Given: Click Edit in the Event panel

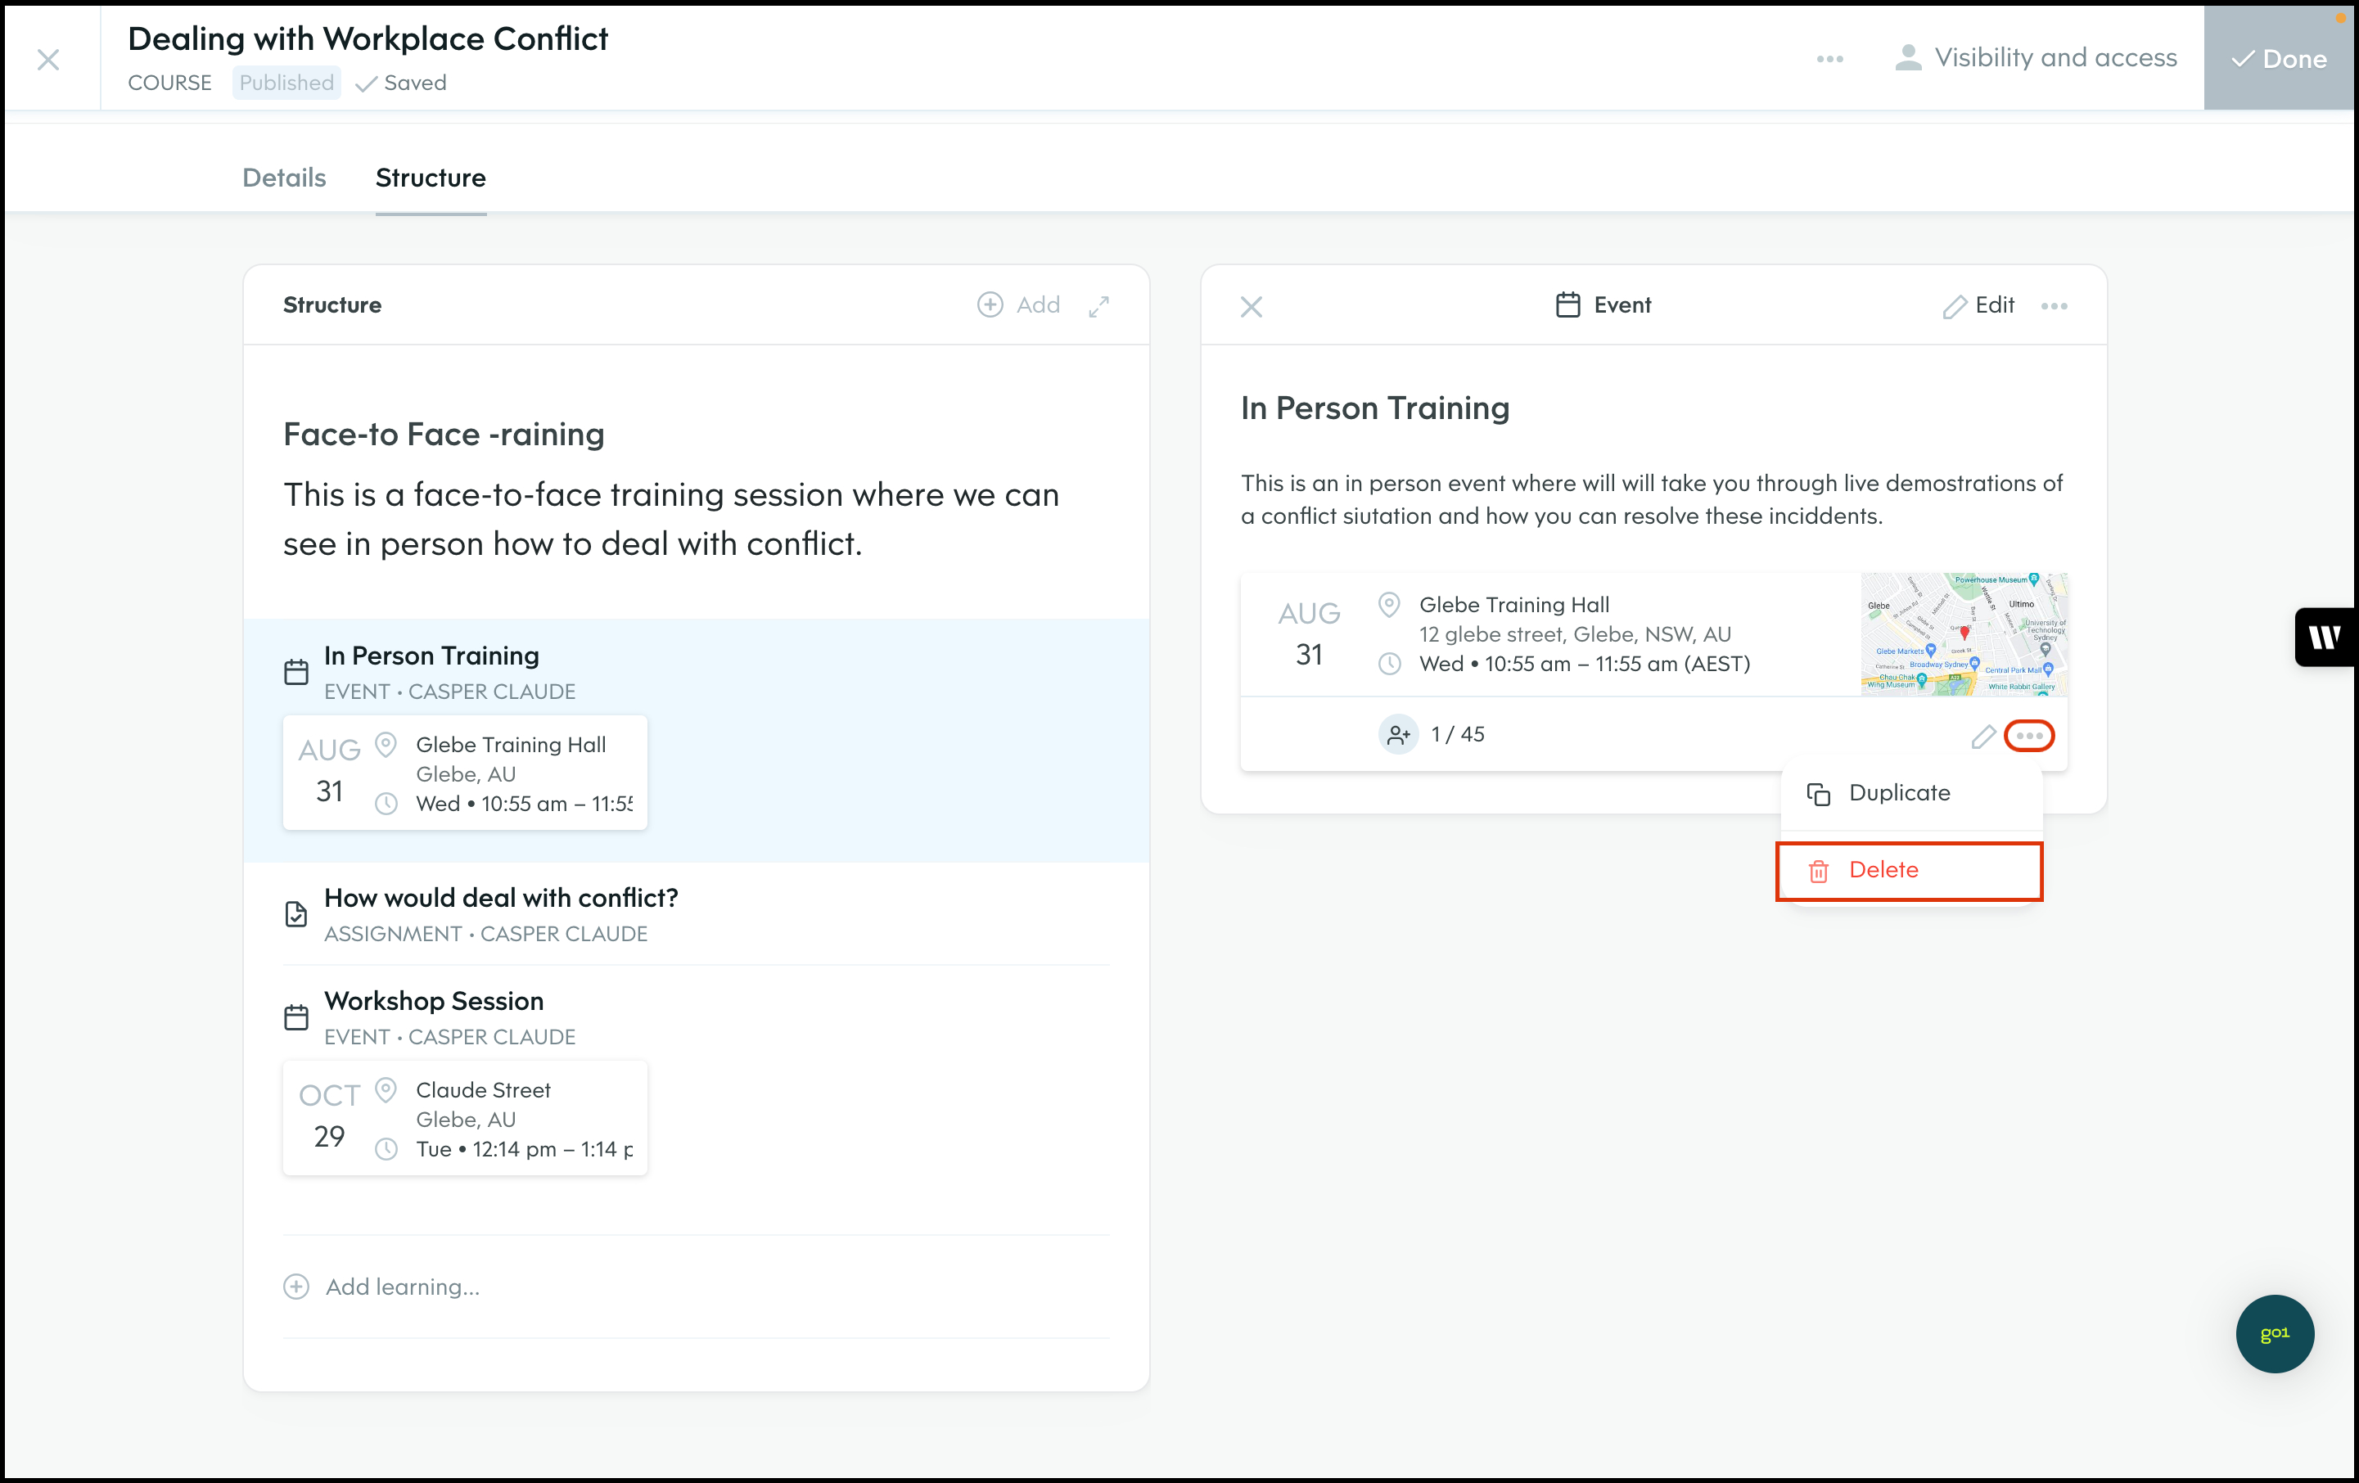Looking at the screenshot, I should 1978,305.
